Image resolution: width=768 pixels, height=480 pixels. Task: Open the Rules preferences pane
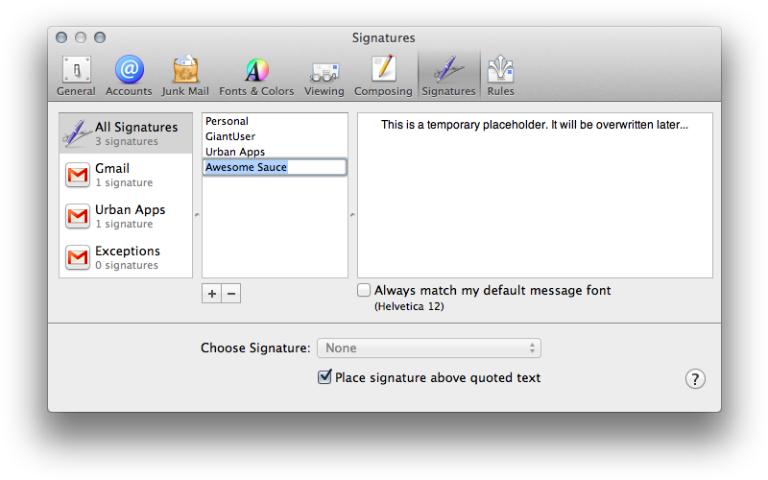coord(500,77)
